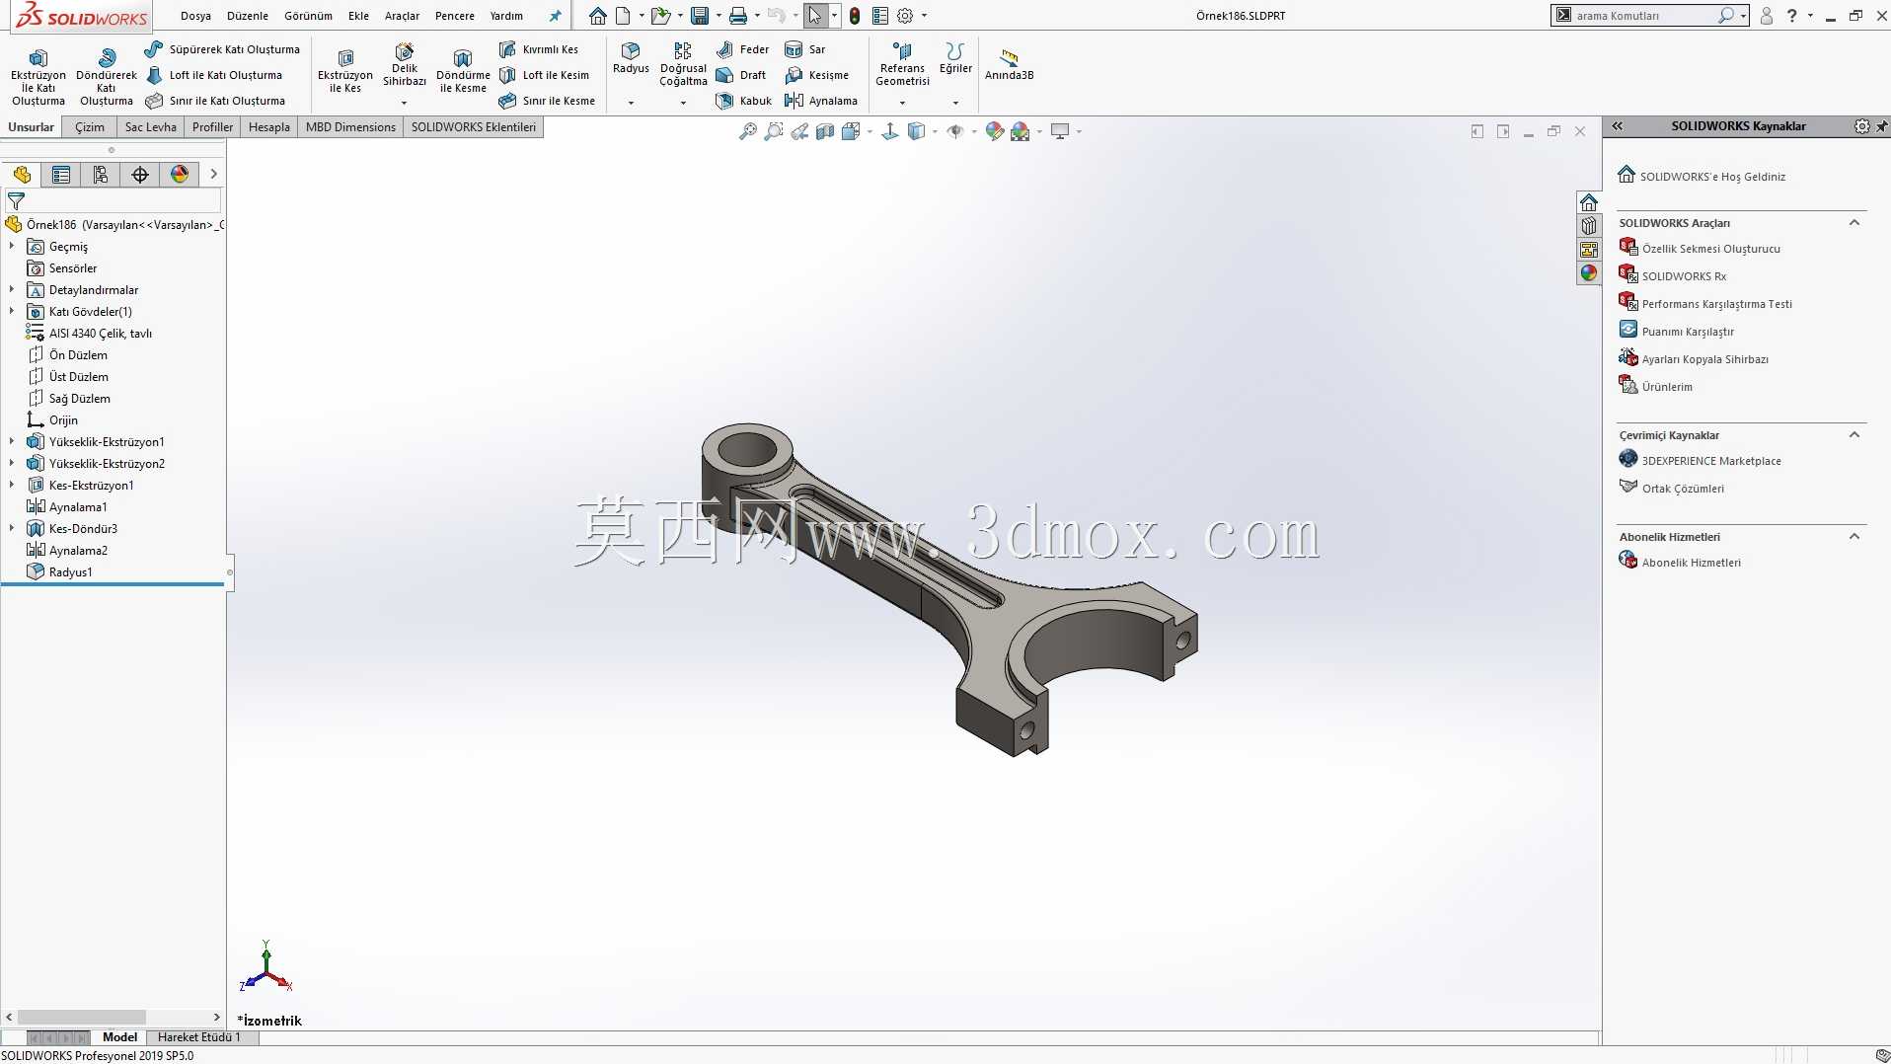Screen dimensions: 1891x1064
Task: Open DimXpertManager crosshair tab
Action: tap(140, 175)
